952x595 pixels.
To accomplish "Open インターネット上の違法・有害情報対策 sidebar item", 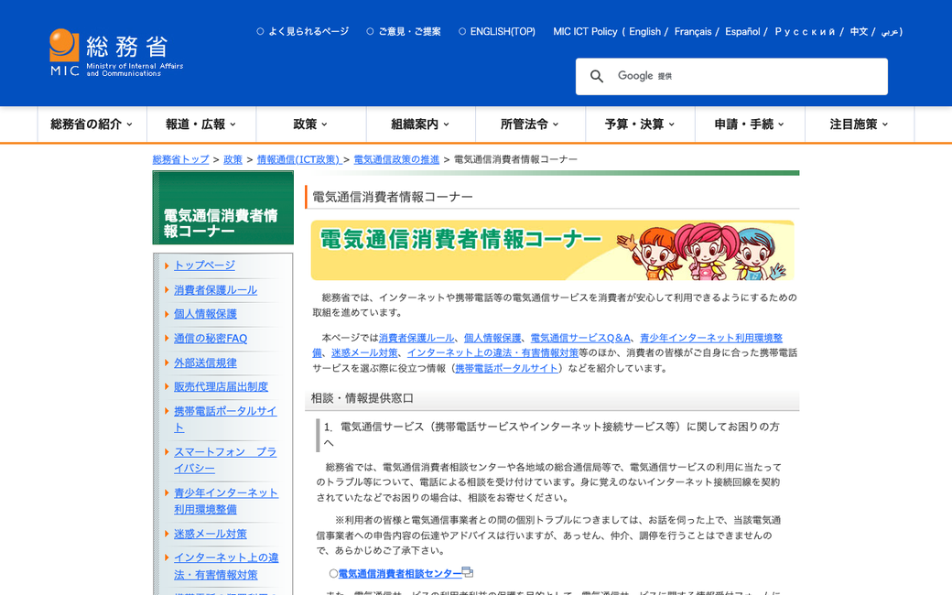I will [x=226, y=566].
